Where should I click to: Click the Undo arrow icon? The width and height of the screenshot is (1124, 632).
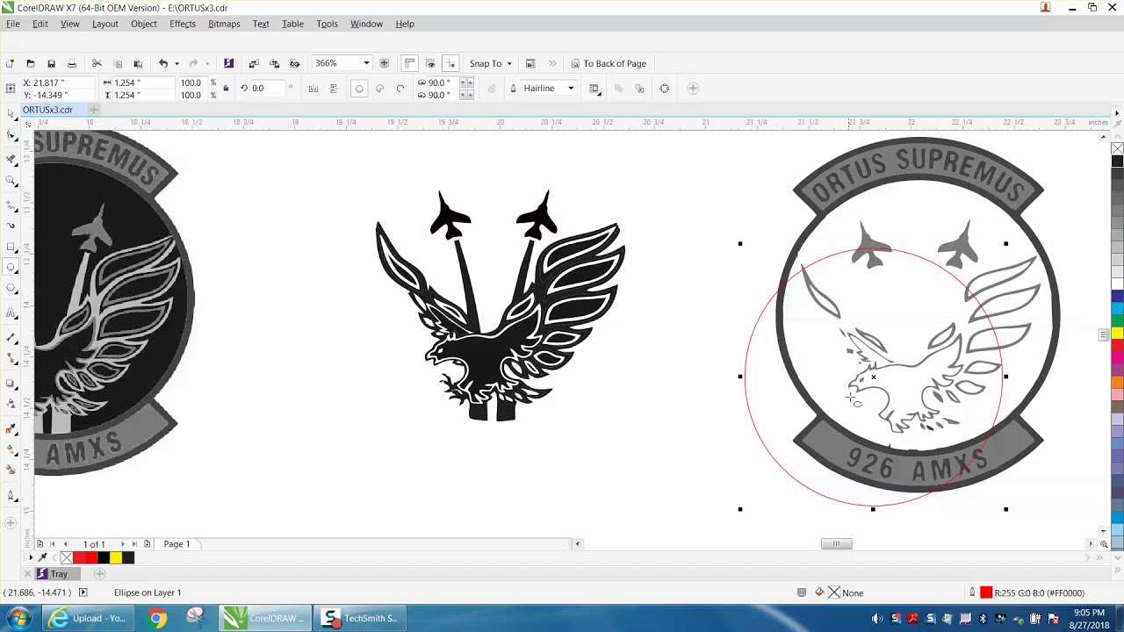(x=163, y=63)
